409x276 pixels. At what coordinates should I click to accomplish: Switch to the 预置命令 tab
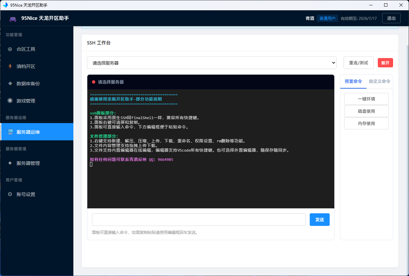[353, 81]
